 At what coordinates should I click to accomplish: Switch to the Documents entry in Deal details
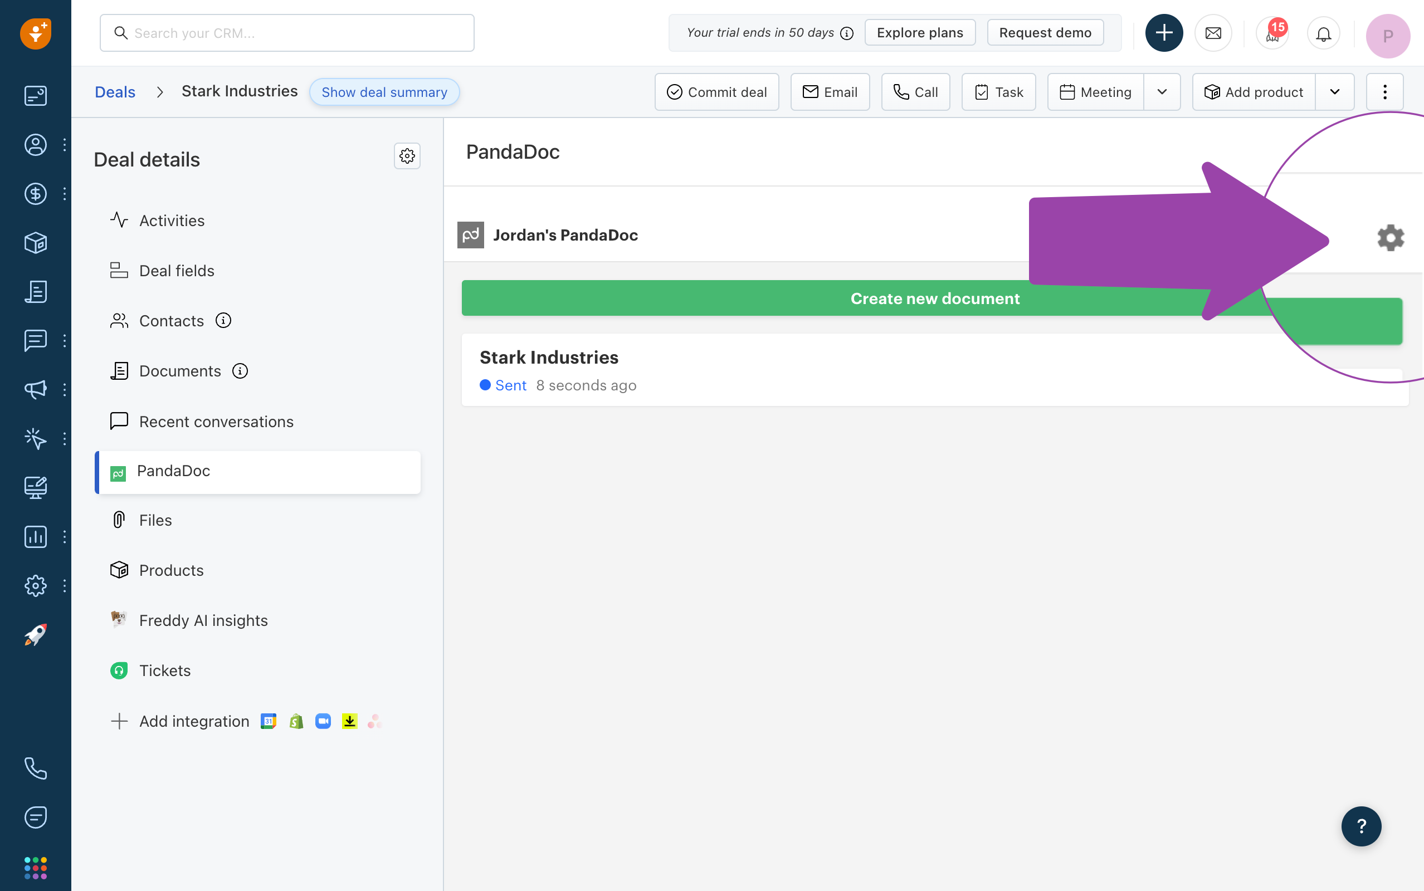pos(181,371)
